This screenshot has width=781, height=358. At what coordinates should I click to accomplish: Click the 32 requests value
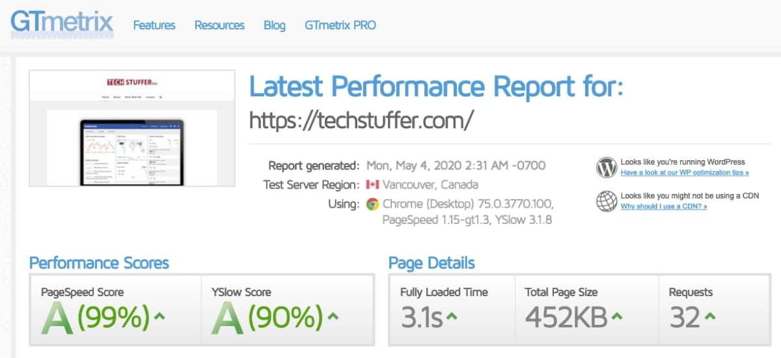coord(685,318)
